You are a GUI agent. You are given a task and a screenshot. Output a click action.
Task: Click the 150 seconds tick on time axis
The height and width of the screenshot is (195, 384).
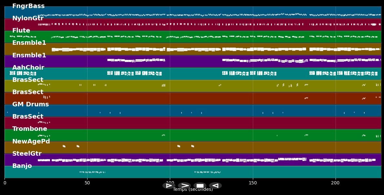253,183
